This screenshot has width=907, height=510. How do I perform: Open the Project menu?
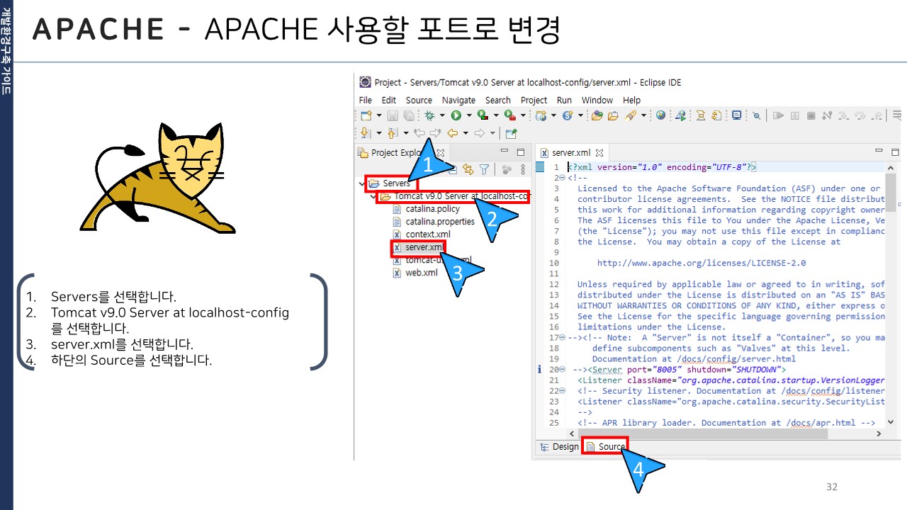point(534,100)
